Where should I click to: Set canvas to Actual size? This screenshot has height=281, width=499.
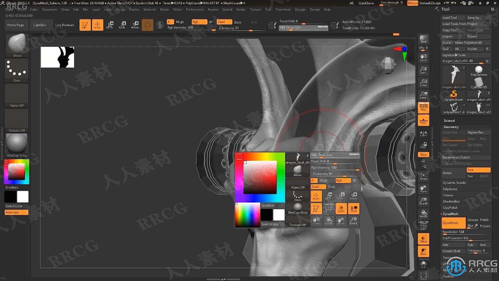pyautogui.click(x=423, y=82)
